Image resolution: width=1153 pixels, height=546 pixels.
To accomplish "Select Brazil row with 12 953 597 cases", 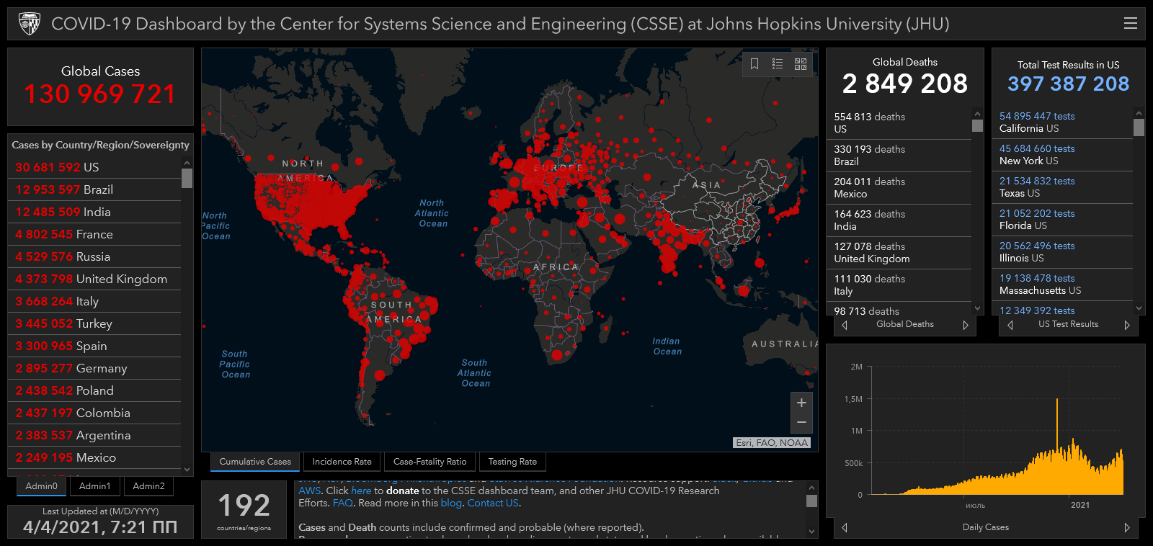I will (94, 189).
